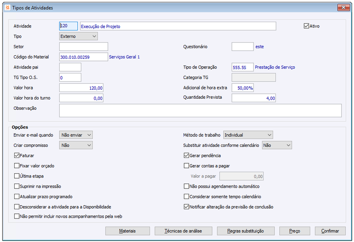The image size is (354, 242).
Task: Select the Quantidade Prevista field
Action: tap(254, 98)
